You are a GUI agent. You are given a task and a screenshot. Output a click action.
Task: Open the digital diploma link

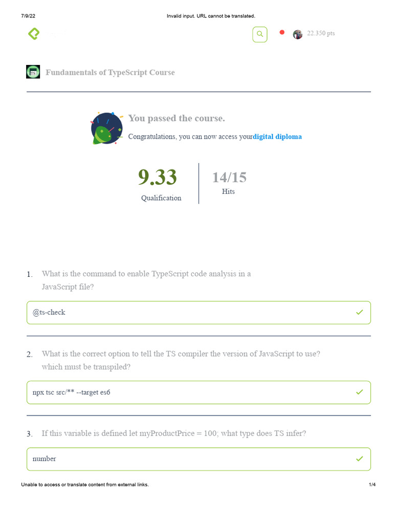click(277, 137)
